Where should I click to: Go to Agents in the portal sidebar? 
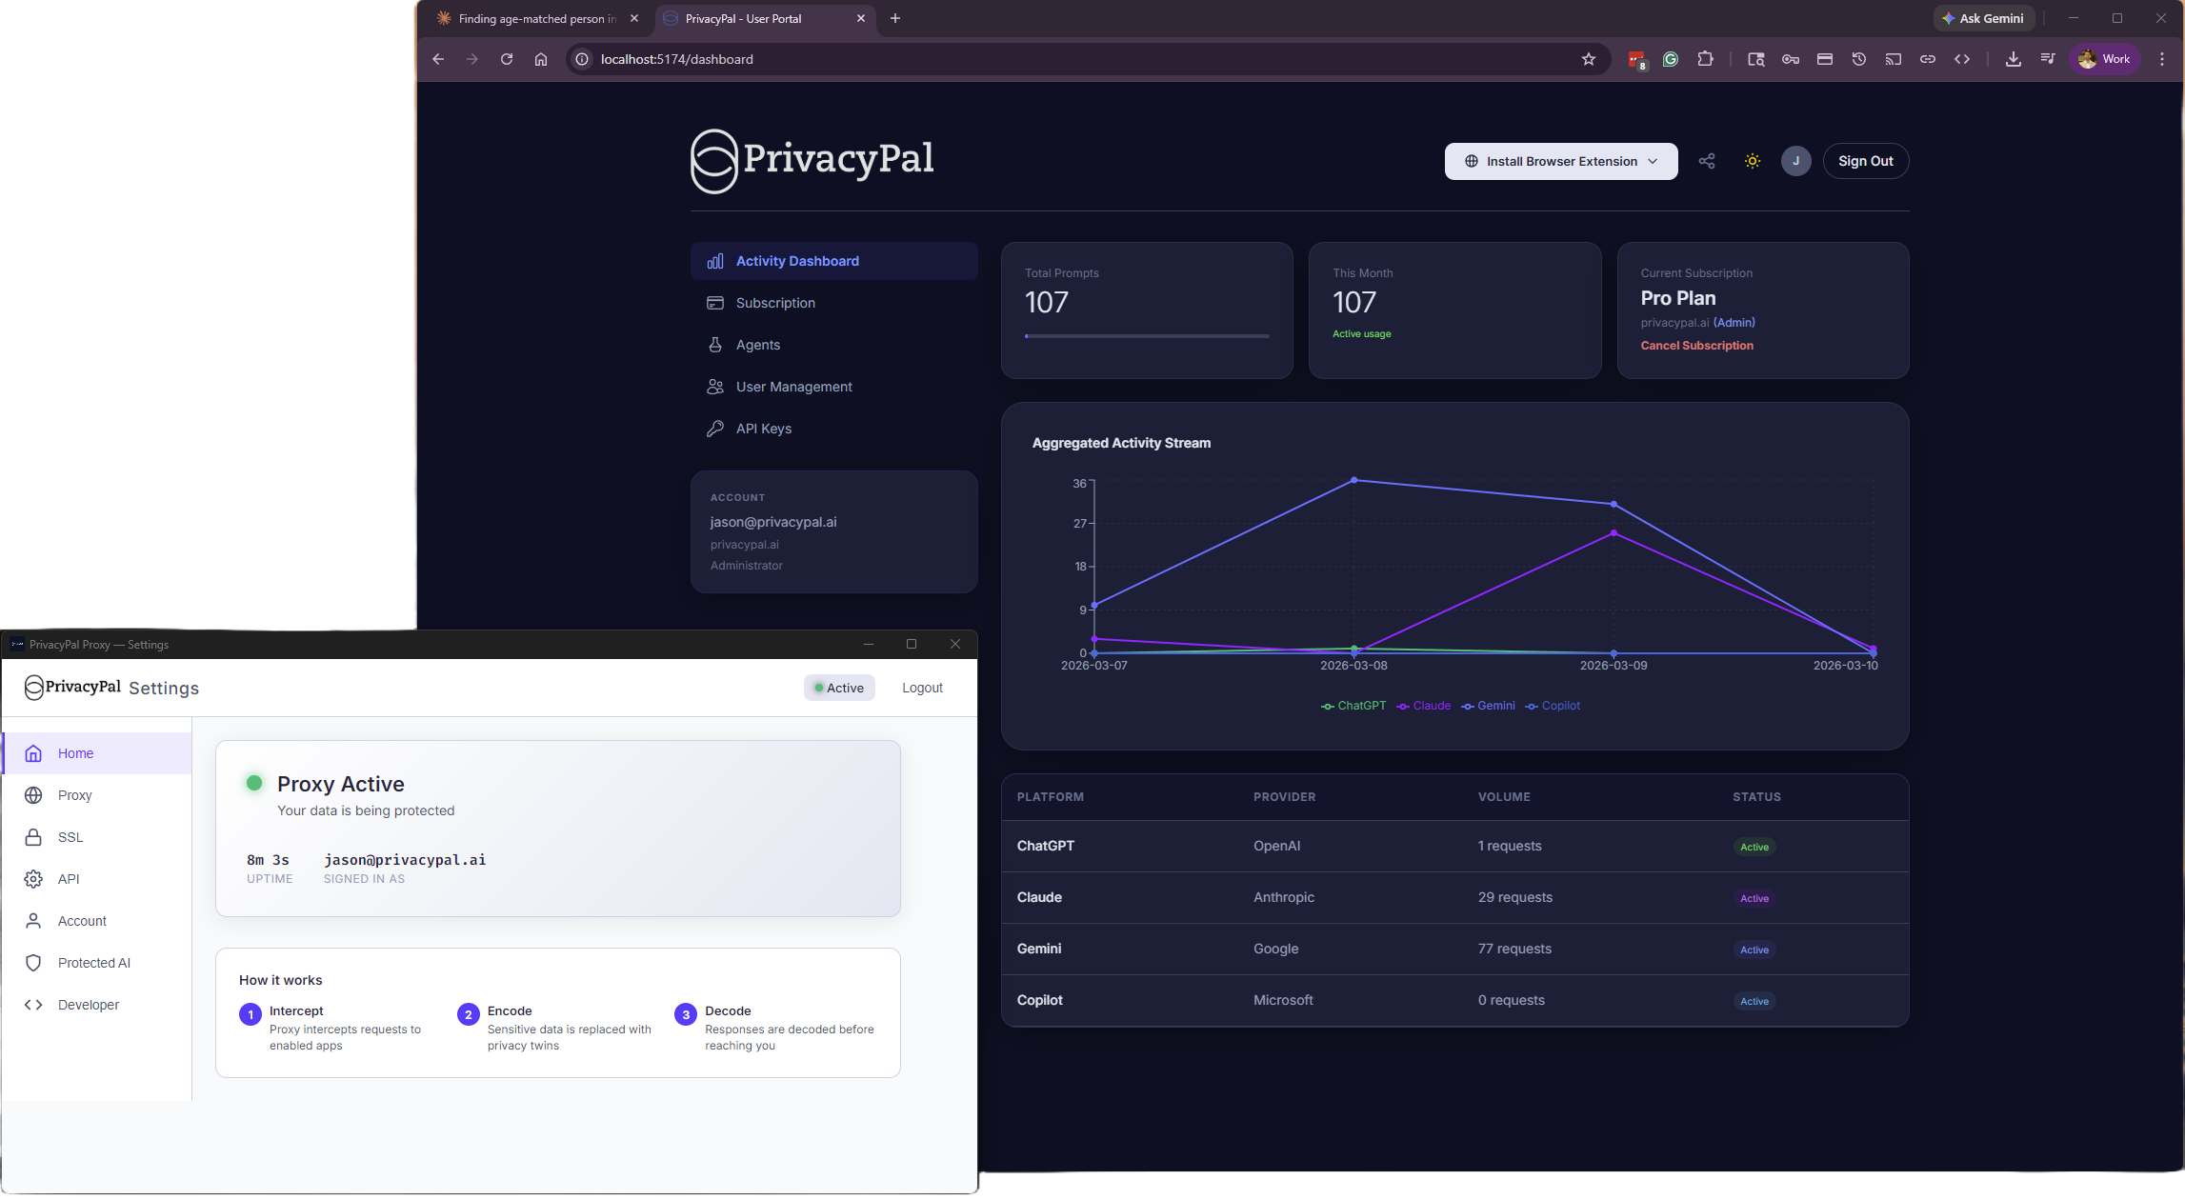(x=833, y=345)
